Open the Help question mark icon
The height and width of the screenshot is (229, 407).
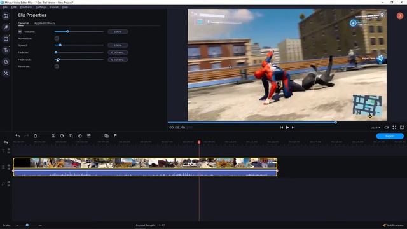[400, 16]
